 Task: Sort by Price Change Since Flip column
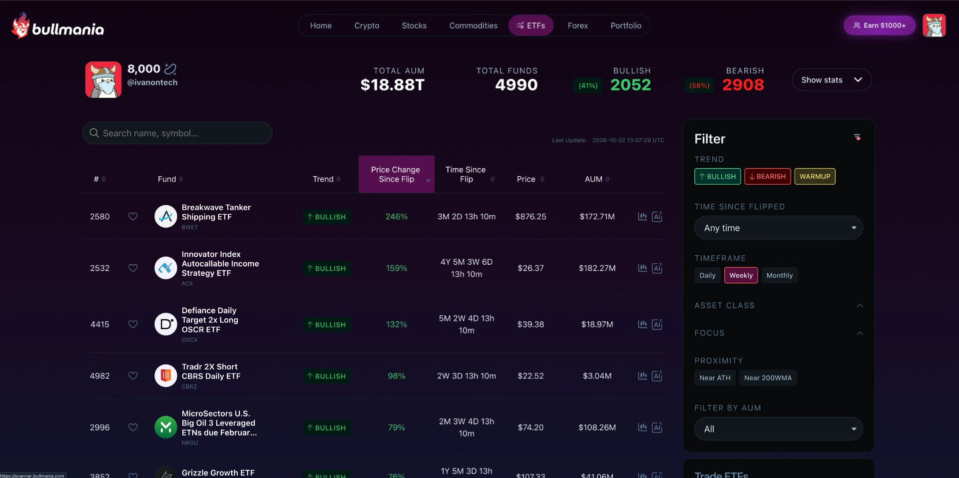pos(397,174)
